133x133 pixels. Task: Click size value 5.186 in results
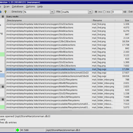[126, 100]
